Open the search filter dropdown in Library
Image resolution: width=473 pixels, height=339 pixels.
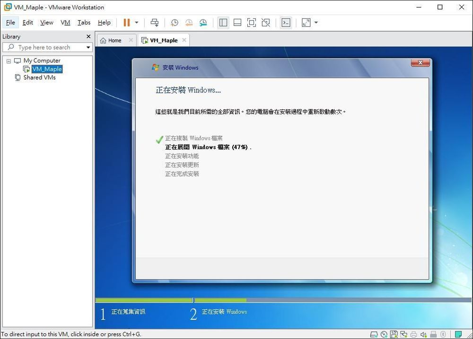(x=88, y=47)
